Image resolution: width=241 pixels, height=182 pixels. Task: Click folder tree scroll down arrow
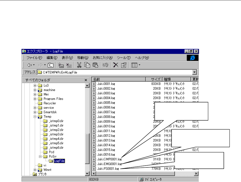[87, 174]
